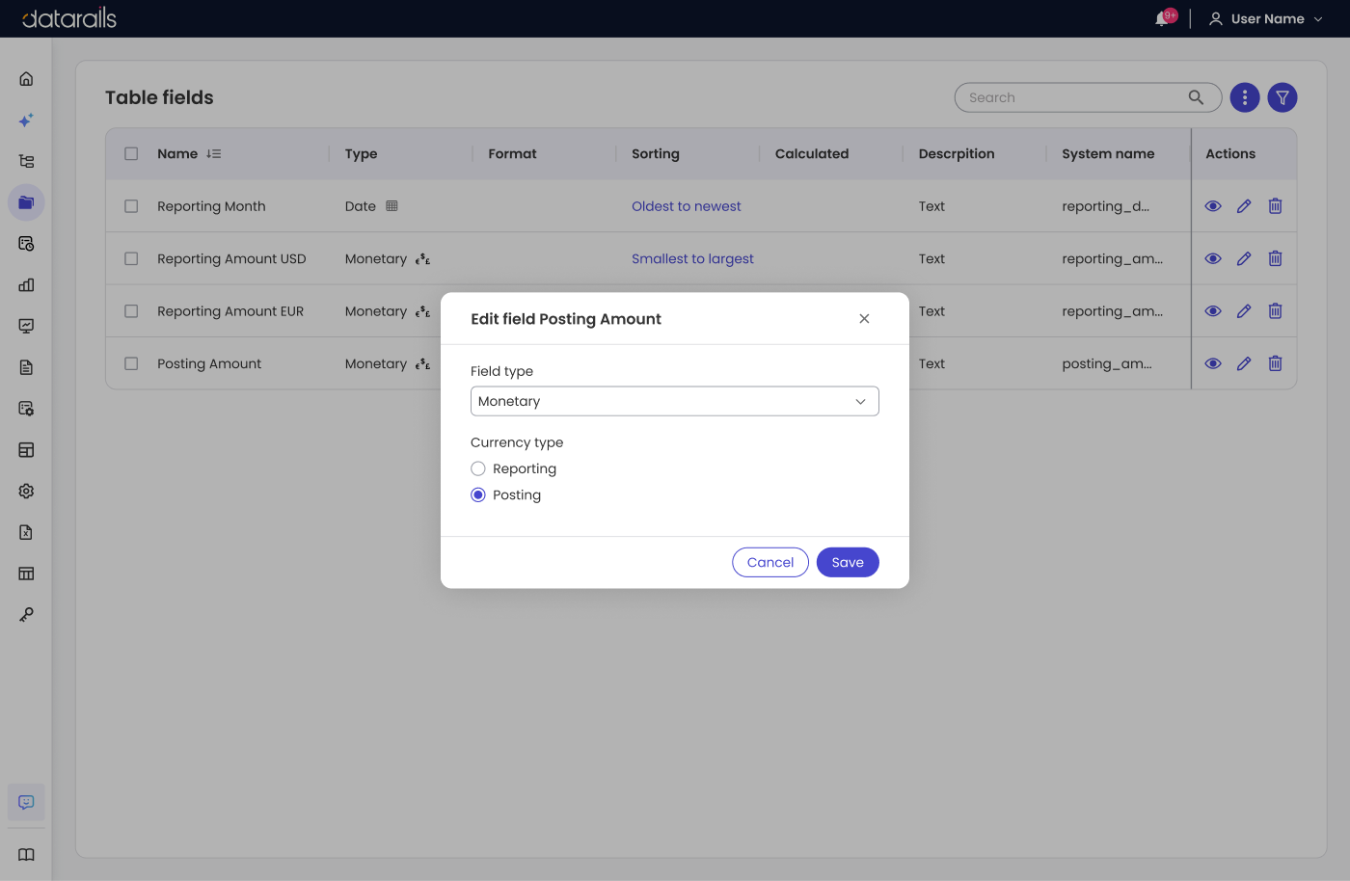Viewport: 1350px width, 881px height.
Task: Toggle eye icon for Reporting Month row
Action: [1213, 206]
